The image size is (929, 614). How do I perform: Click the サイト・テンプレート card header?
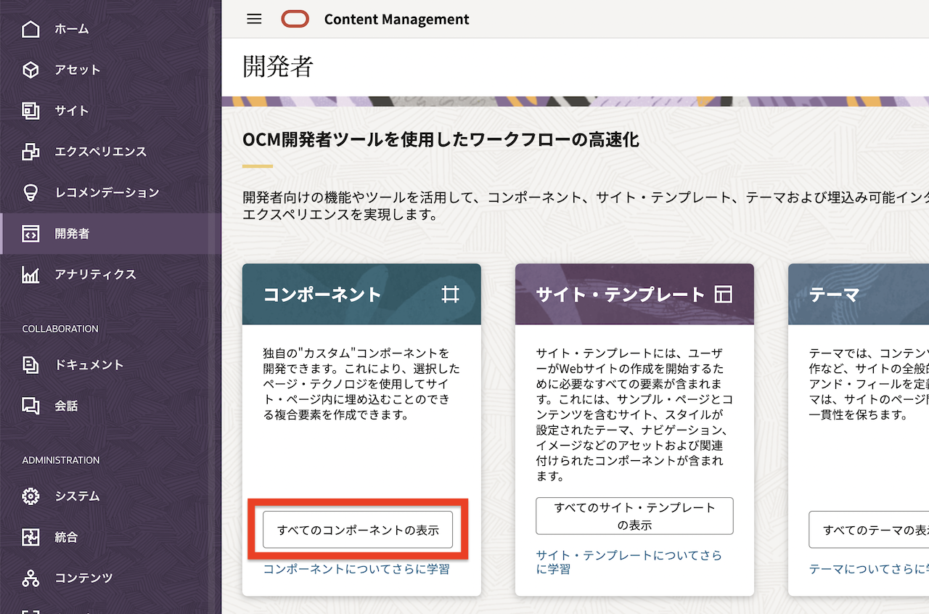[x=634, y=294]
